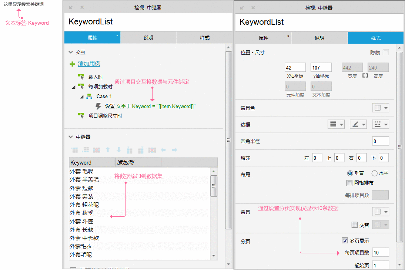Click the 项目调整尺寸时 event icon
405x270 pixels.
pos(81,116)
